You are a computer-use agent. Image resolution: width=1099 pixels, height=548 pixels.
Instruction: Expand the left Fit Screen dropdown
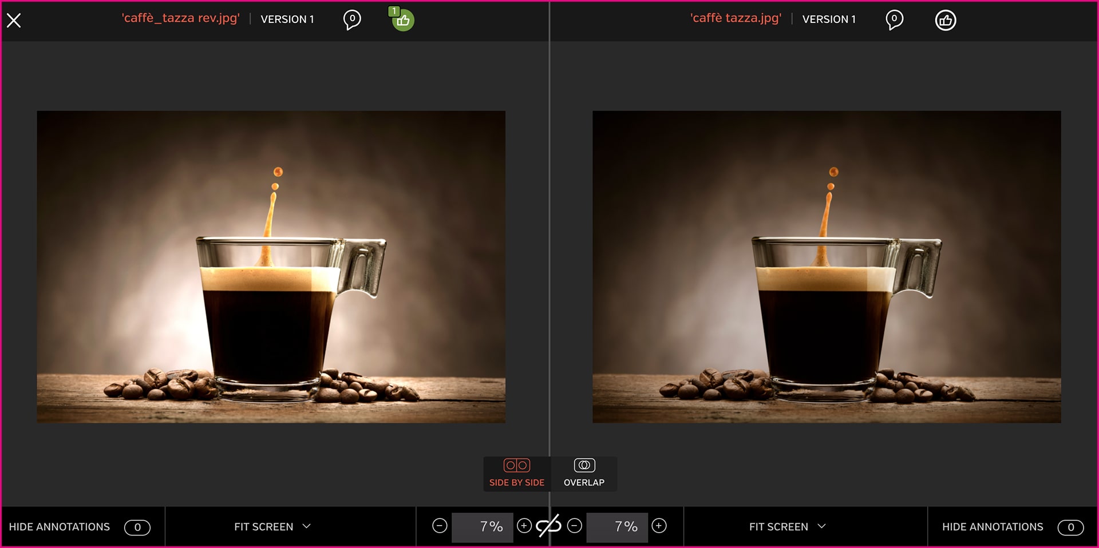[272, 527]
